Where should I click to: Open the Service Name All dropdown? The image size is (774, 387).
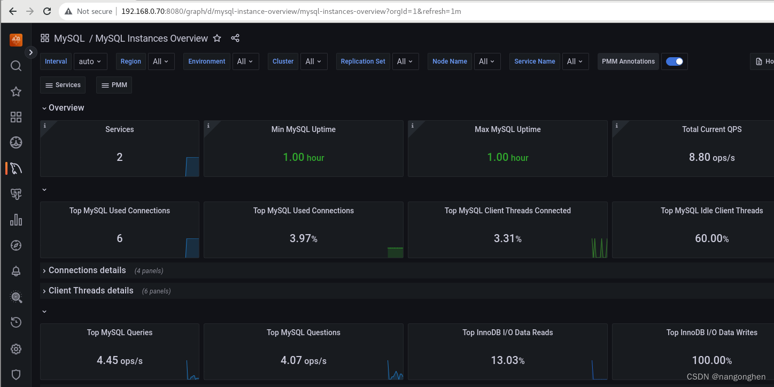(x=576, y=61)
